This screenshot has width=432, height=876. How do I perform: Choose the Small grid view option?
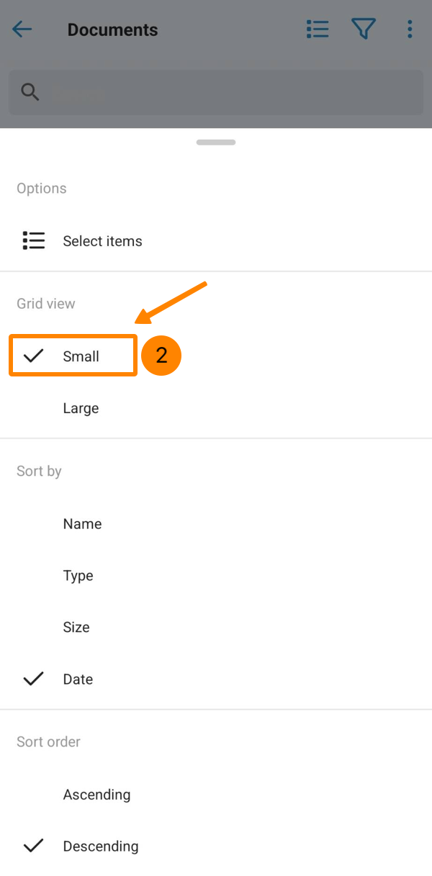[x=81, y=356]
